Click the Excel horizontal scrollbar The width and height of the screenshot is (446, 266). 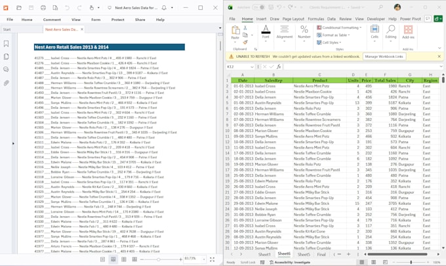pyautogui.click(x=397, y=254)
